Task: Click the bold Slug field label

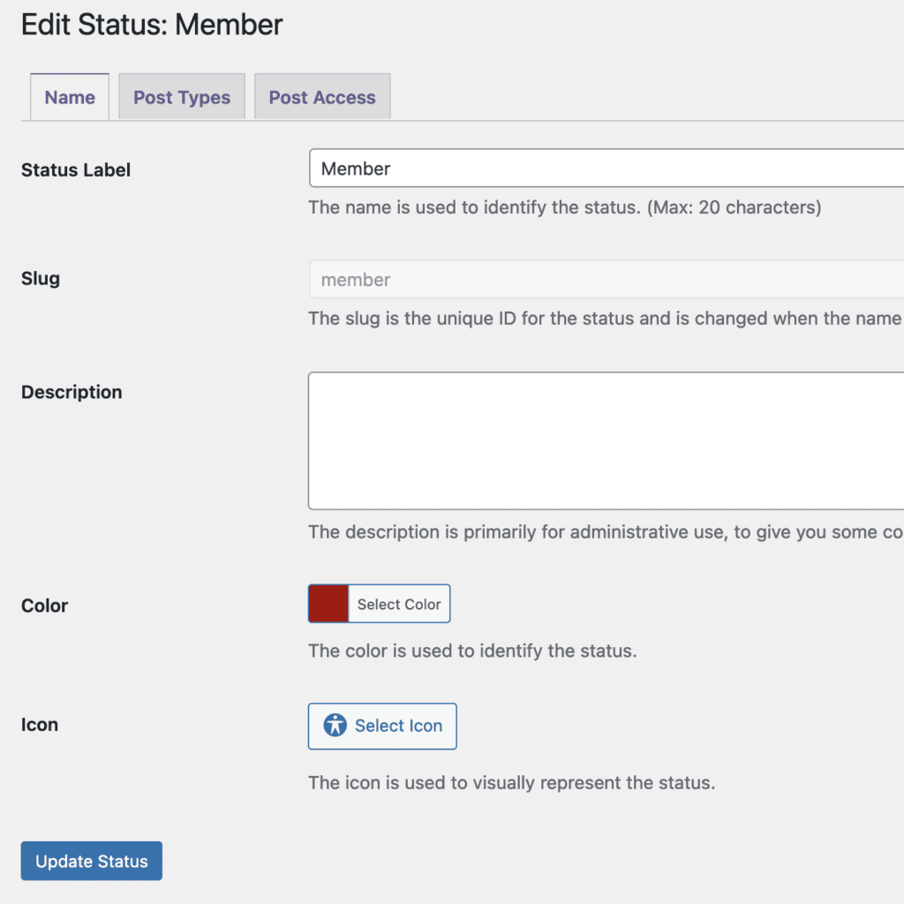Action: pyautogui.click(x=41, y=279)
